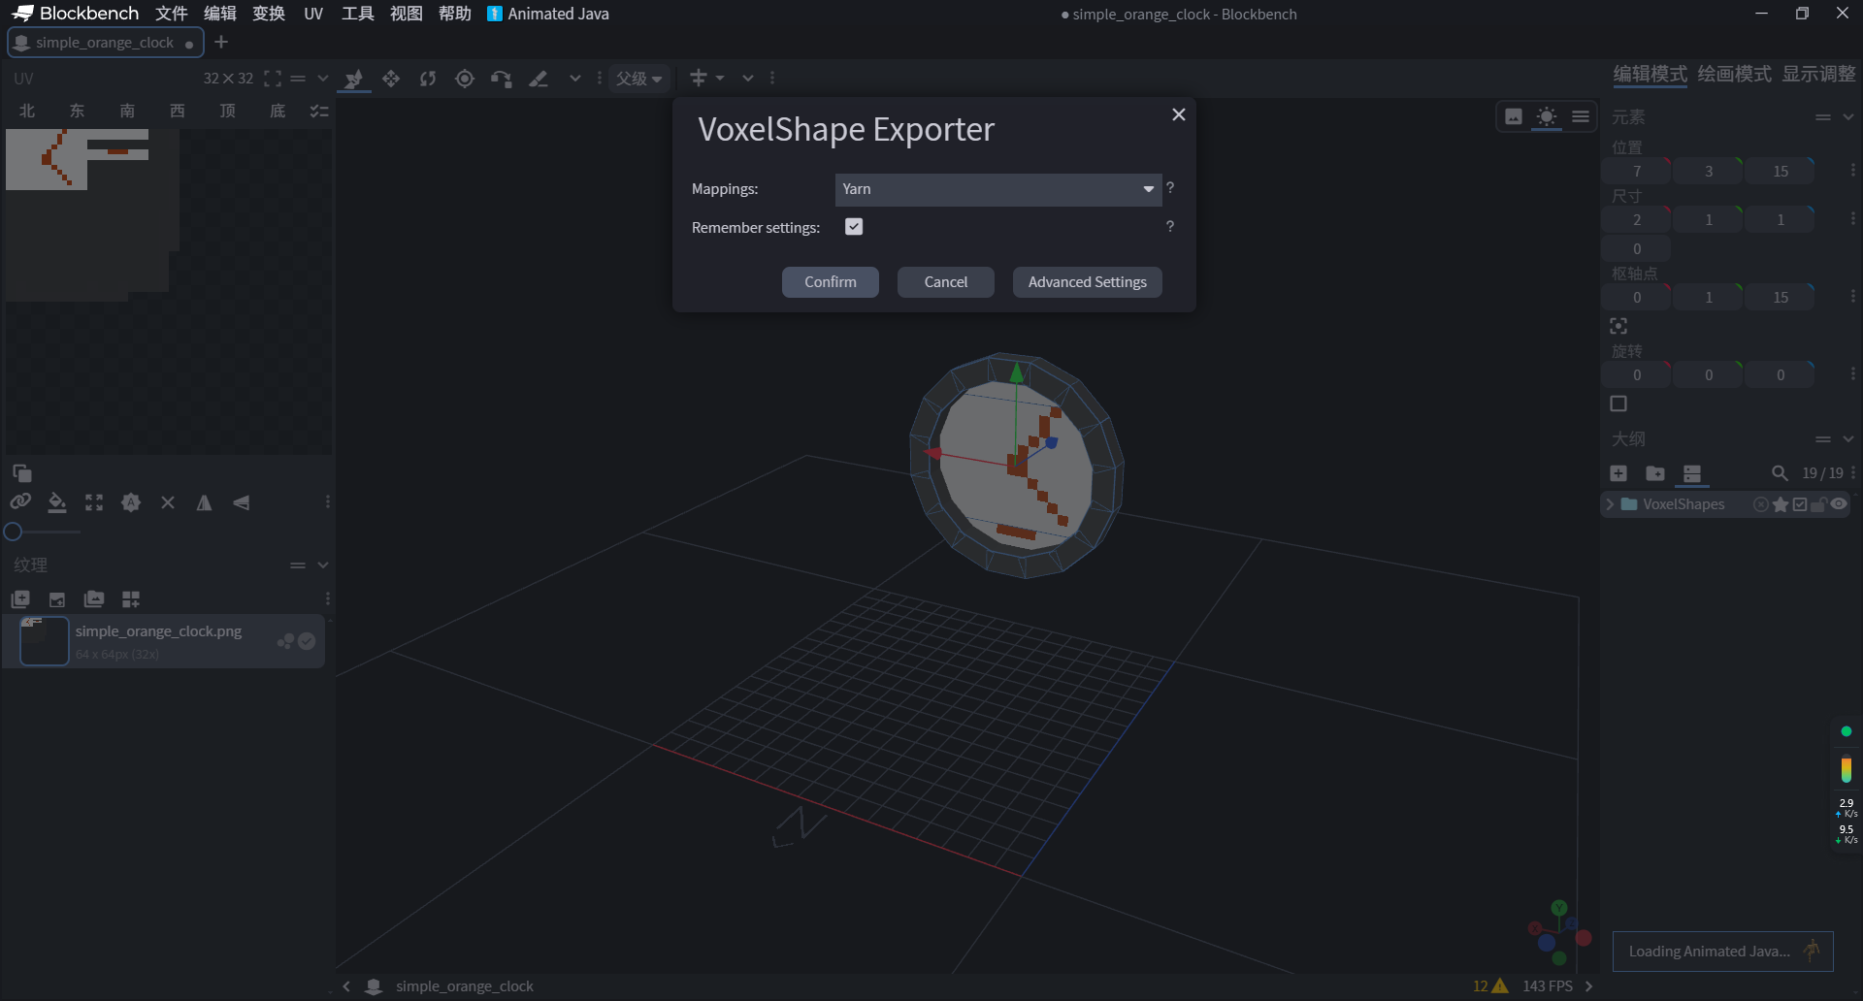Click the import texture image icon
The image size is (1863, 1001).
click(57, 599)
